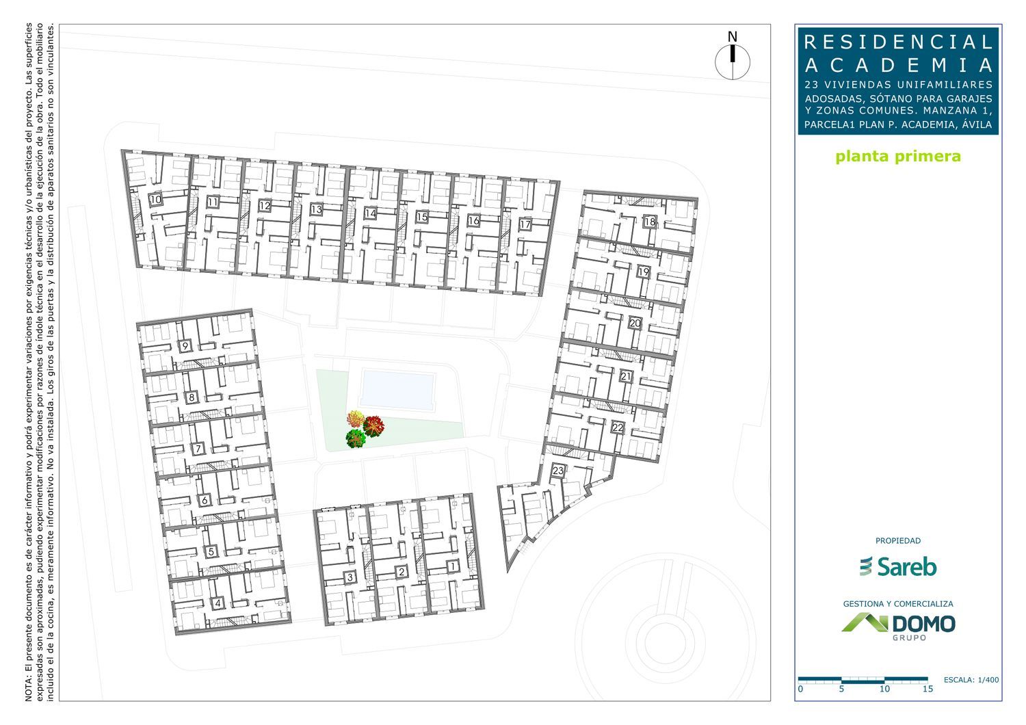Click the green tree in the garden
This screenshot has height=725, width=1026.
coord(356,438)
